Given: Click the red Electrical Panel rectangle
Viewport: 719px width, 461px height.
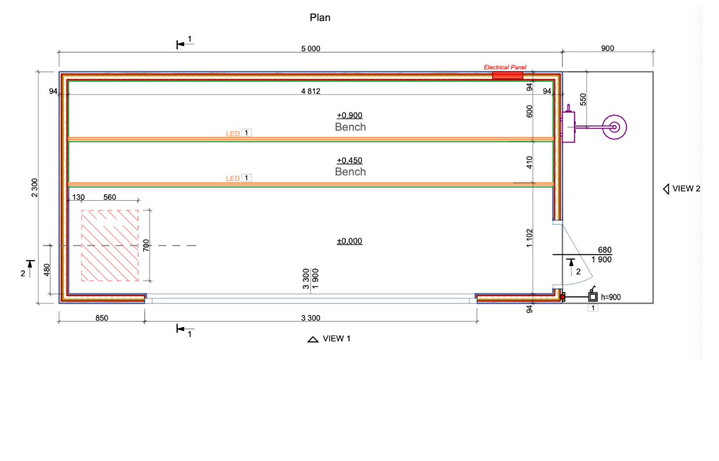Looking at the screenshot, I should pos(507,76).
